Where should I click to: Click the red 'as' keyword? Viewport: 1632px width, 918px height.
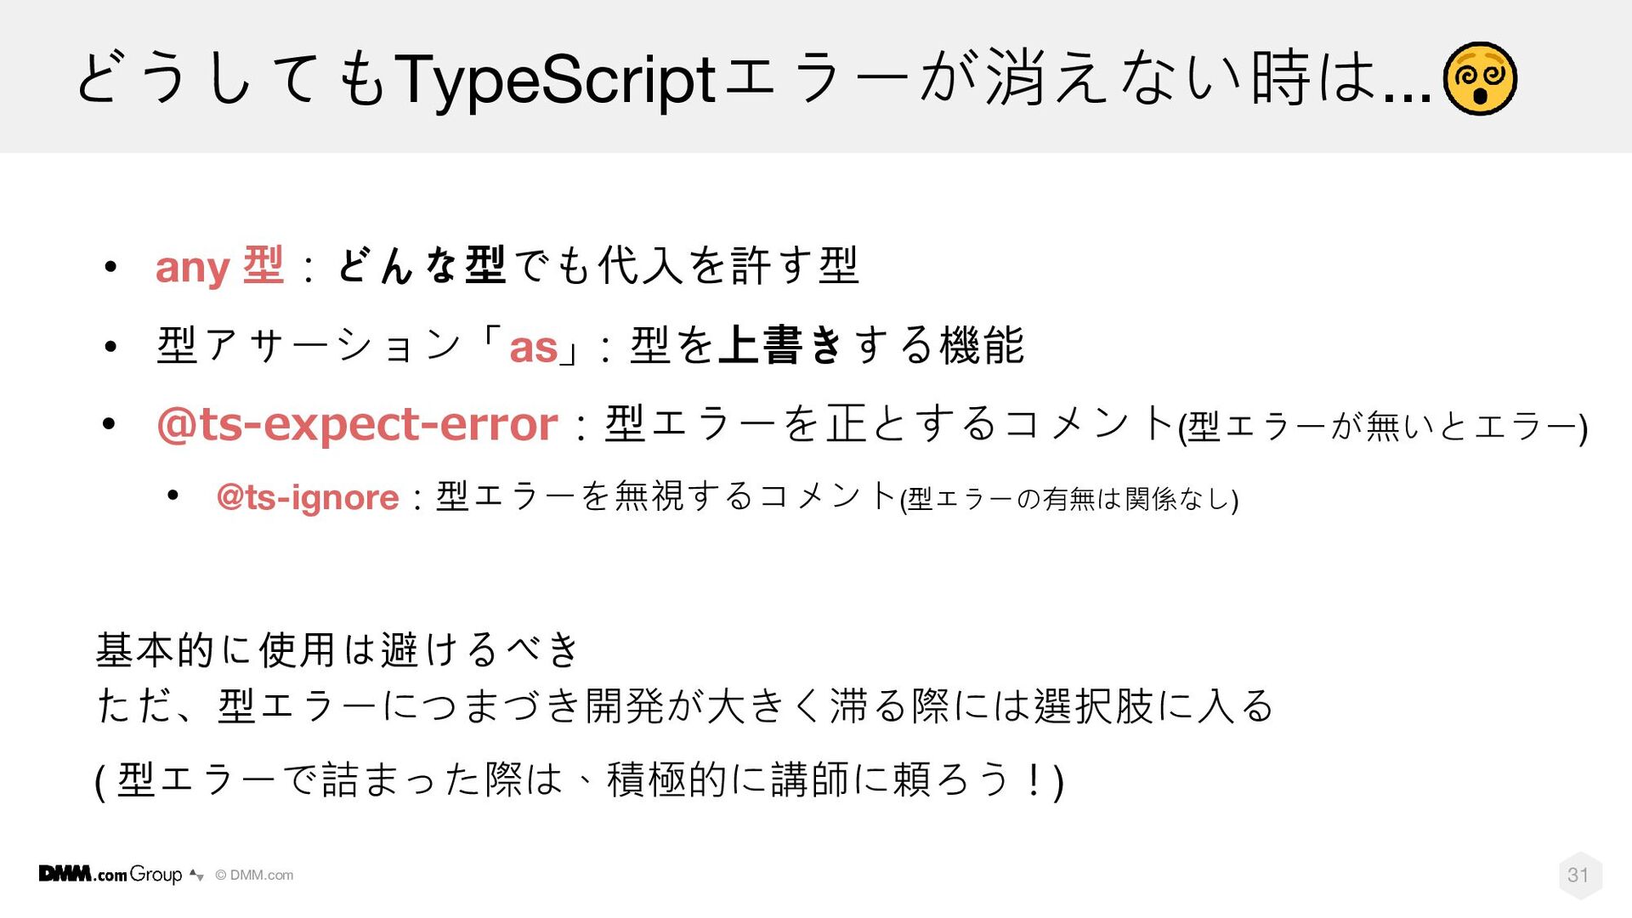533,347
